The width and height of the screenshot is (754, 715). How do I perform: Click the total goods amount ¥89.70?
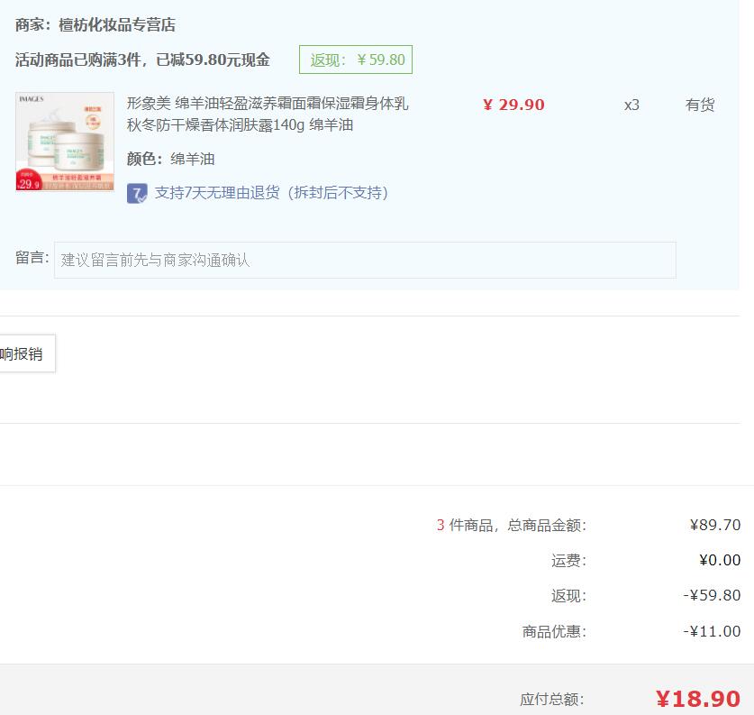715,525
